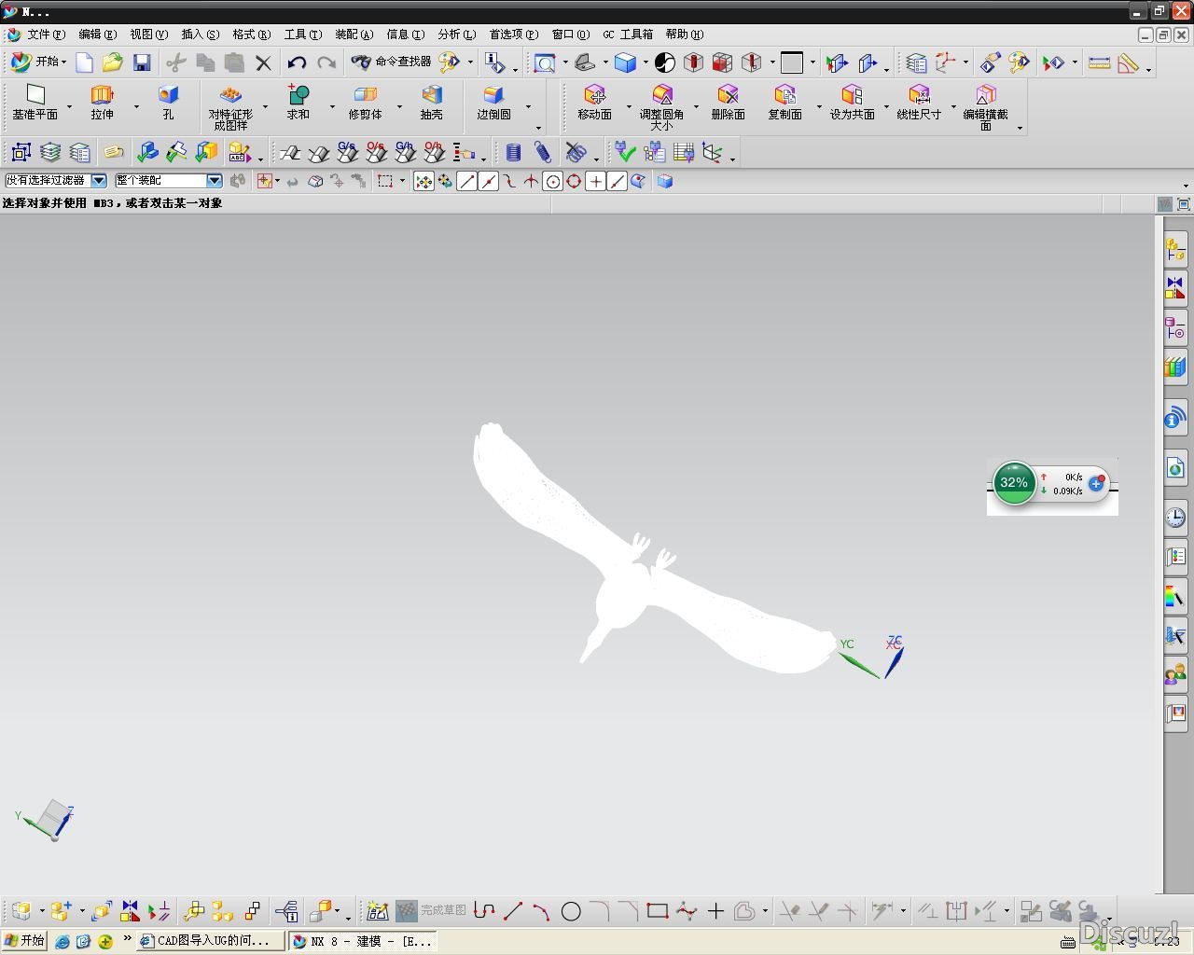Toggle the end point snap option
Screen dimensions: 1194x955
(x=467, y=182)
